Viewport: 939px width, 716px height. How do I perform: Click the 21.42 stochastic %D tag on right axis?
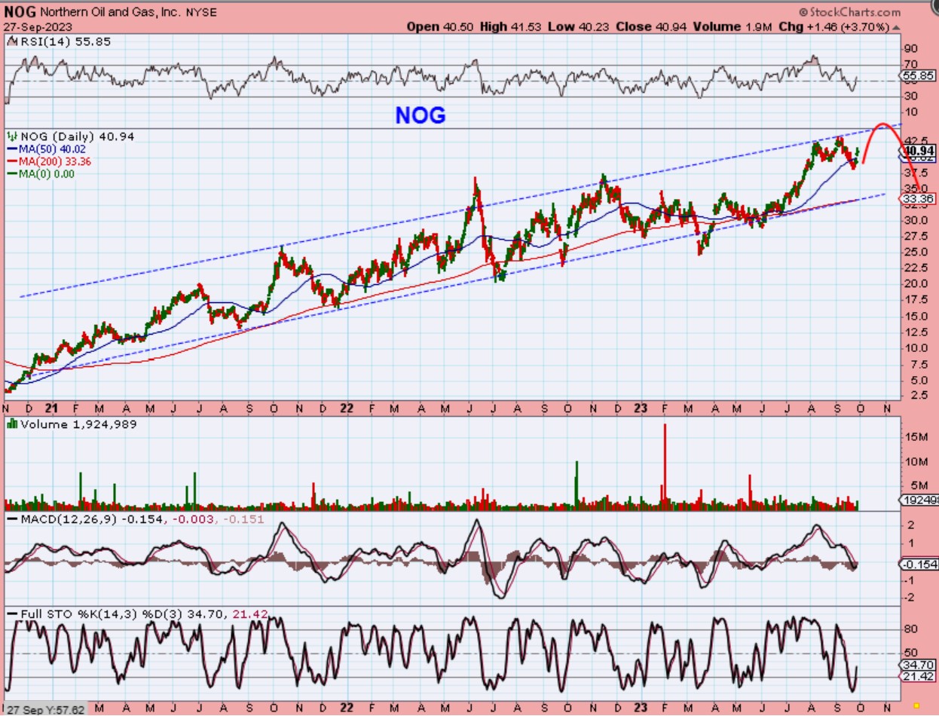919,678
